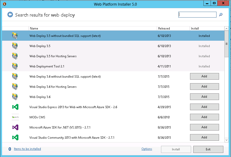Select Web Deploy 3.6 without bundled SQL support text
The image size is (231, 157).
(65, 77)
